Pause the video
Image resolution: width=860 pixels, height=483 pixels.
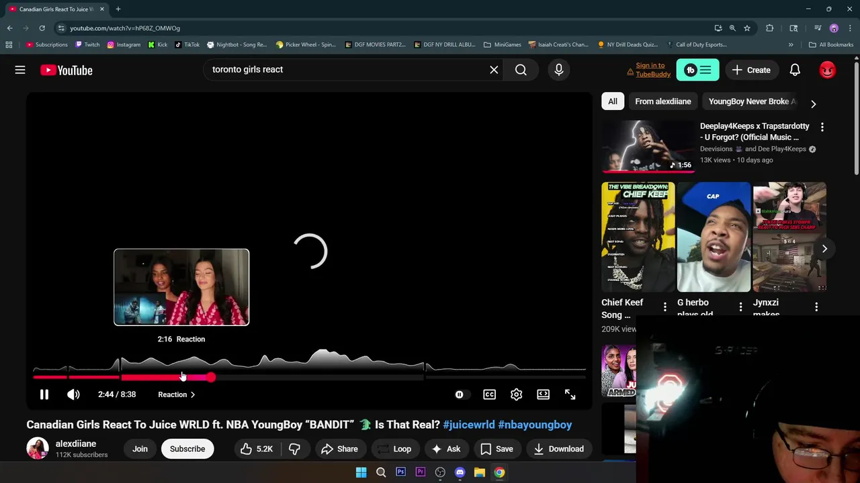(x=44, y=394)
